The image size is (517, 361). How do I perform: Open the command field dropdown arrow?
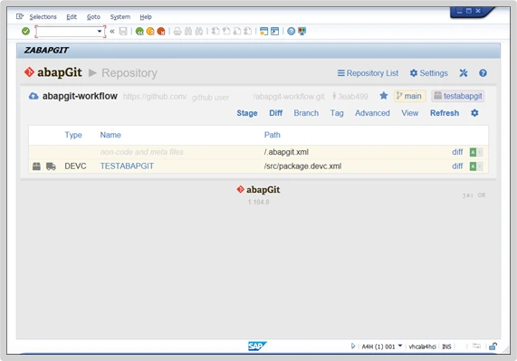point(100,32)
